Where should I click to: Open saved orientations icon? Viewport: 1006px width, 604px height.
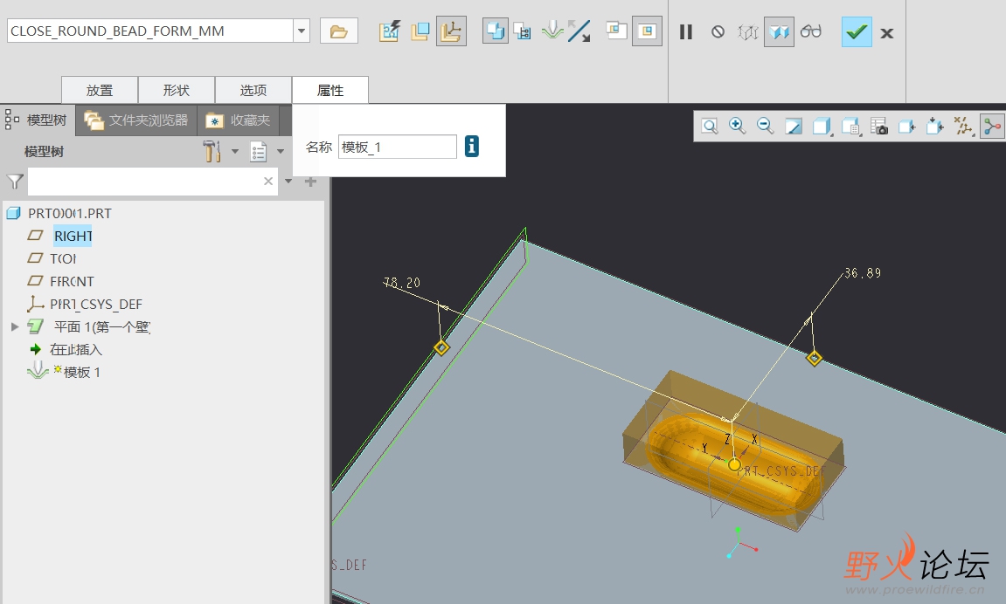(x=850, y=127)
